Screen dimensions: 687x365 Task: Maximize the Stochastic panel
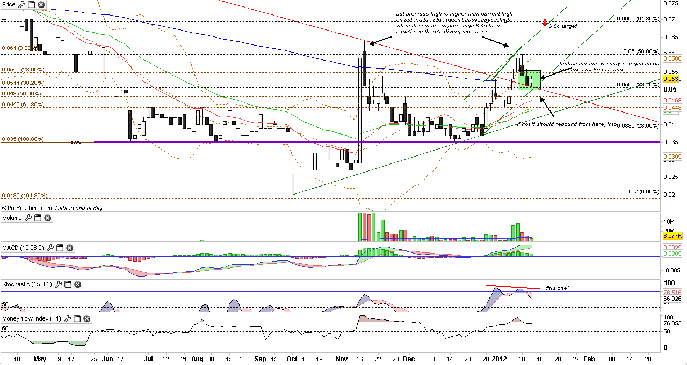click(69, 284)
